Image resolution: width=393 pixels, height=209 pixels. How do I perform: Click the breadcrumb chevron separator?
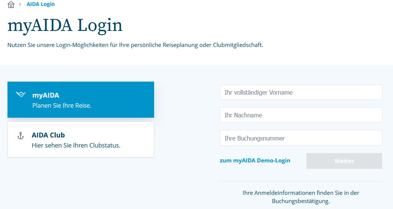20,4
